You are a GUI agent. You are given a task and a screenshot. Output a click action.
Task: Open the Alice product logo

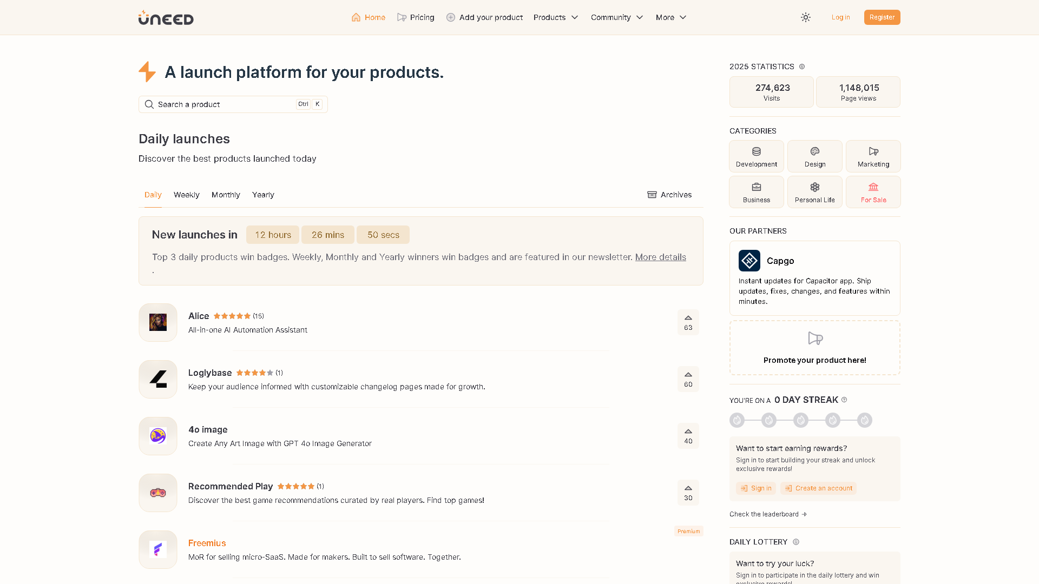pos(158,322)
